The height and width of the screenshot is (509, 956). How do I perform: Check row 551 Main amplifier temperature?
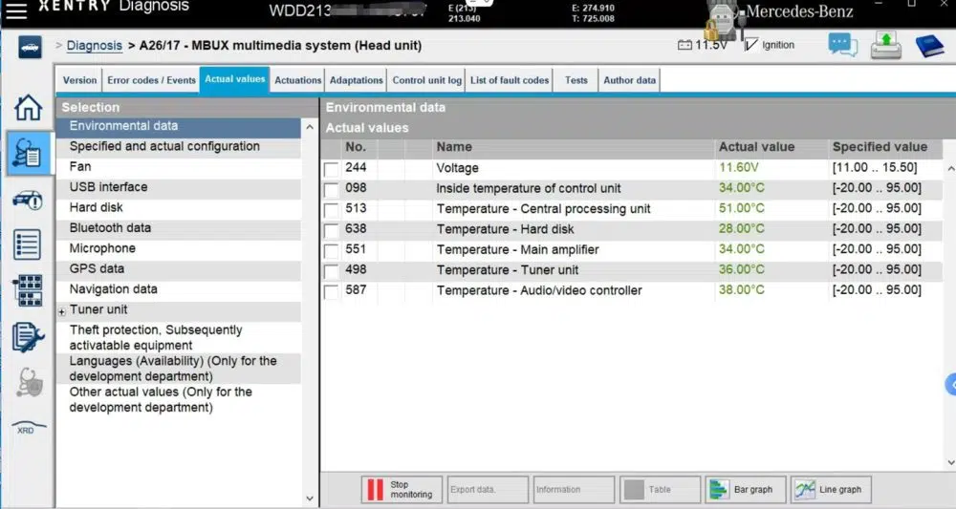coord(331,251)
